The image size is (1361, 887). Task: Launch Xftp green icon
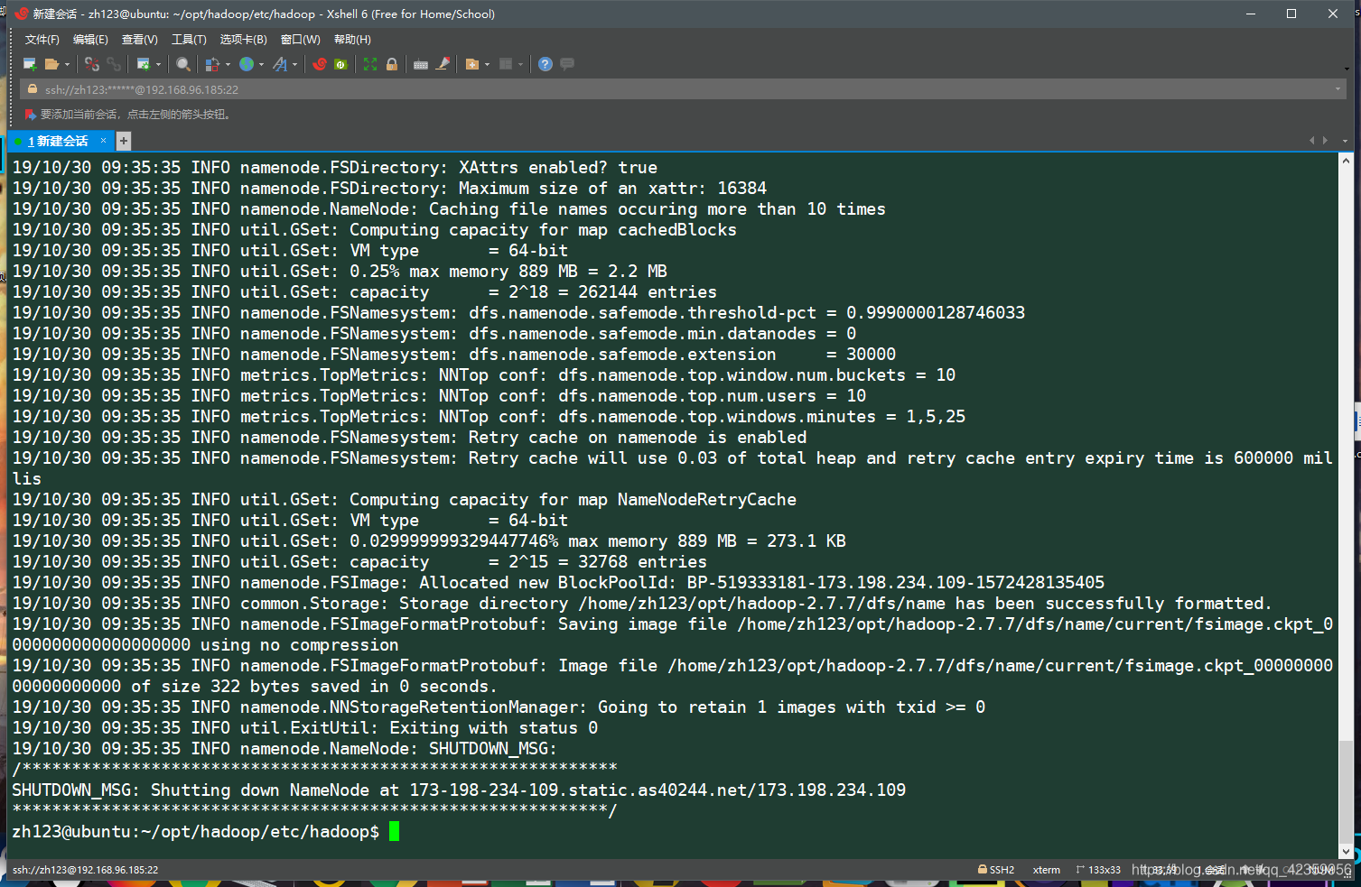point(340,64)
